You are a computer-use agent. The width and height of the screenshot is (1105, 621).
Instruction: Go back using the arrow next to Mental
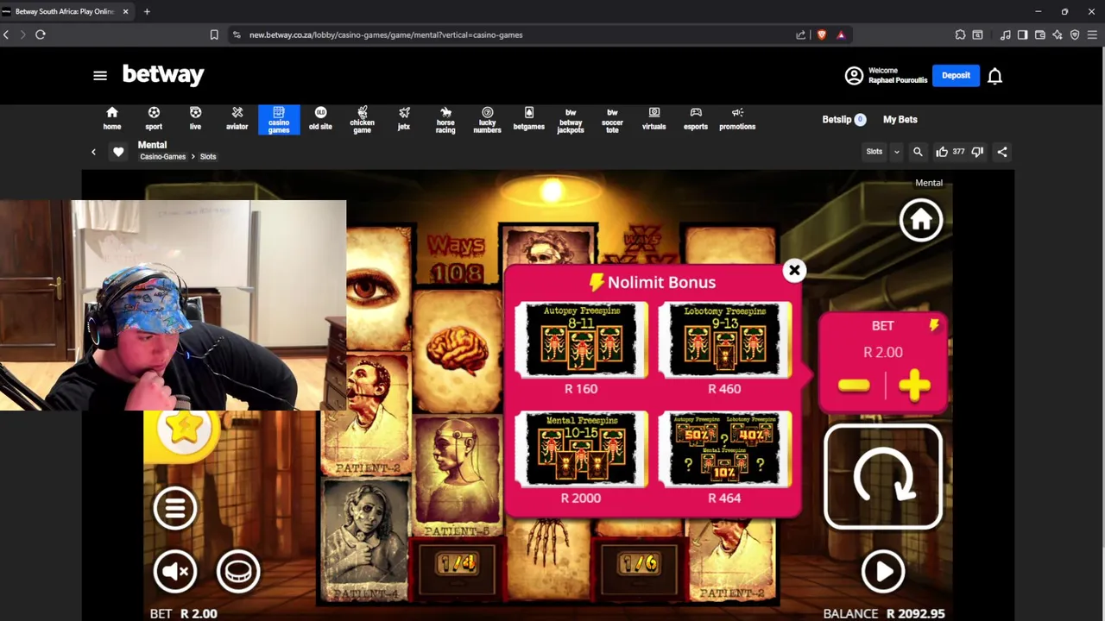click(93, 152)
